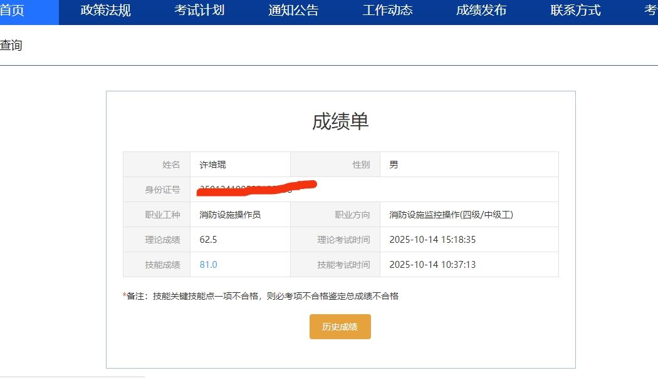Open the blue 81.0 skill score link
This screenshot has height=378, width=658.
tap(208, 265)
